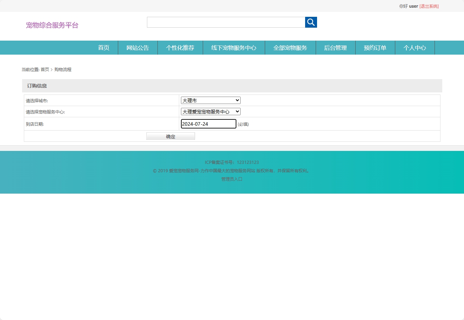Expand the 大理爱宠宠物服务中心 service center dropdown
Screen dimensions: 464x320
point(211,112)
